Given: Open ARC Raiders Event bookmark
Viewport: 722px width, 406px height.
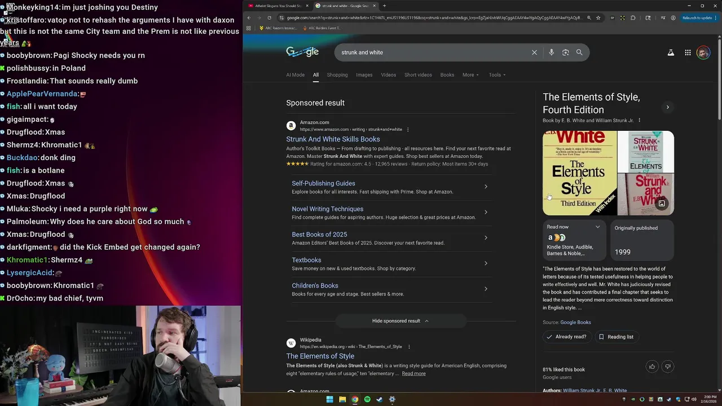Looking at the screenshot, I should coord(322,28).
